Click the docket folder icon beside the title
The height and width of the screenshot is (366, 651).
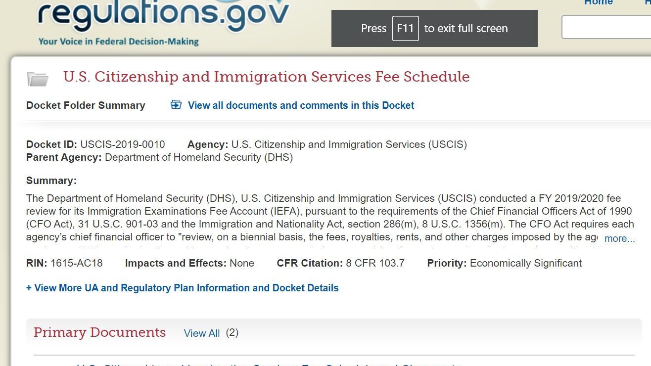pyautogui.click(x=38, y=79)
